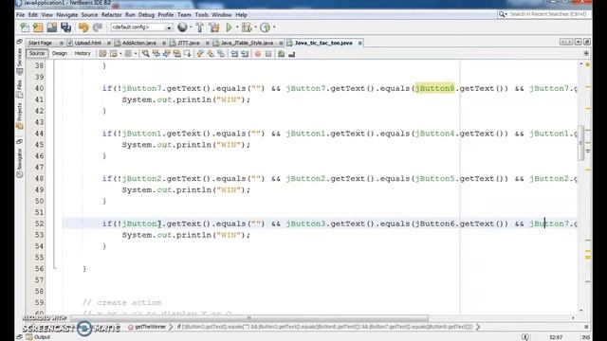Click the New File toolbar icon
This screenshot has width=607, height=341.
pos(25,27)
